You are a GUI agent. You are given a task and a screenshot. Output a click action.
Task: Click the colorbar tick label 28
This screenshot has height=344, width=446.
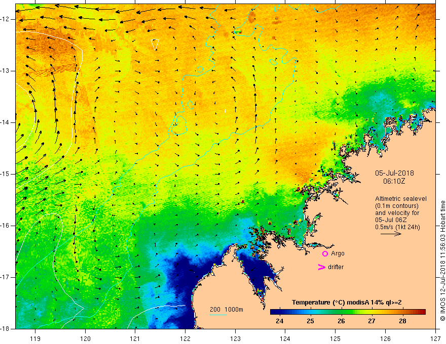point(402,321)
